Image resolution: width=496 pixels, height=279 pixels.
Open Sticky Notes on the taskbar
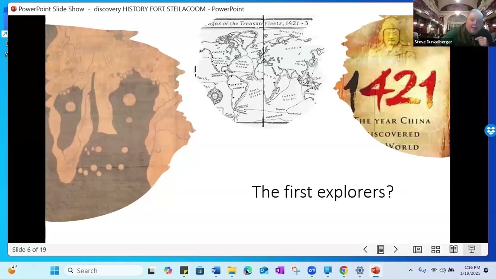pyautogui.click(x=184, y=270)
